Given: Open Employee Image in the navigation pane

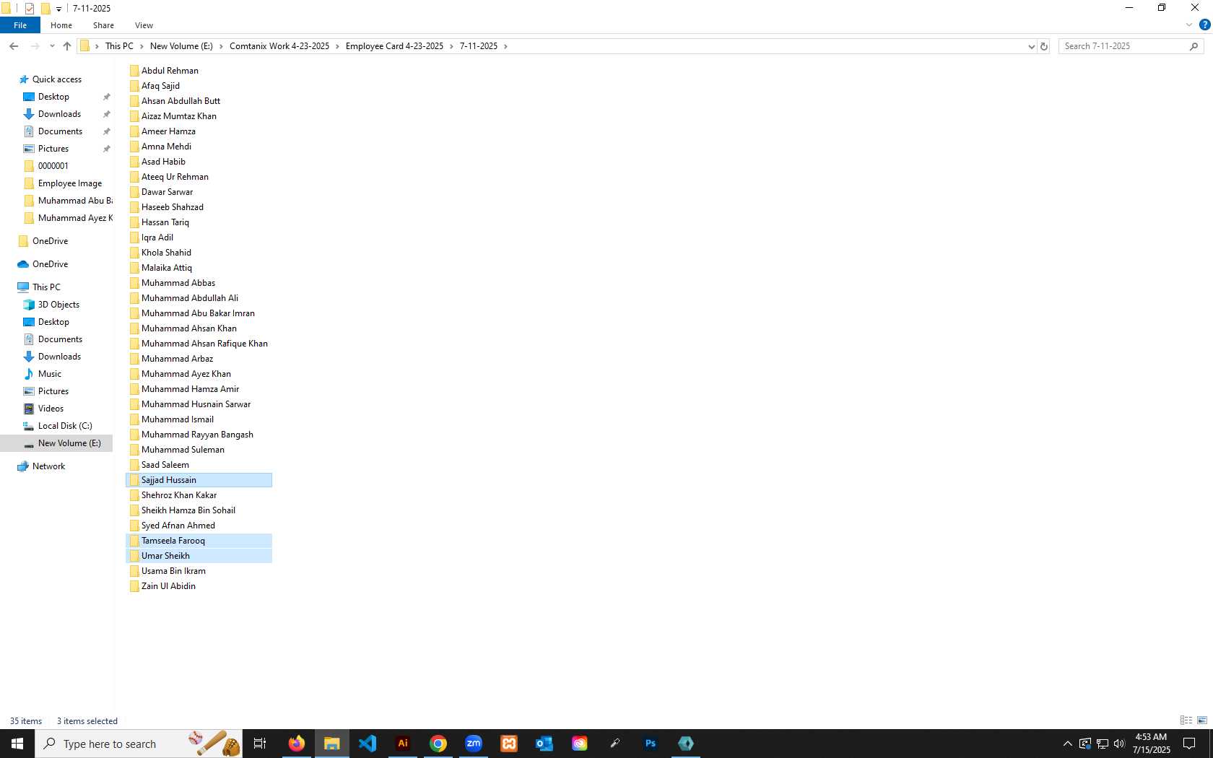Looking at the screenshot, I should point(70,183).
